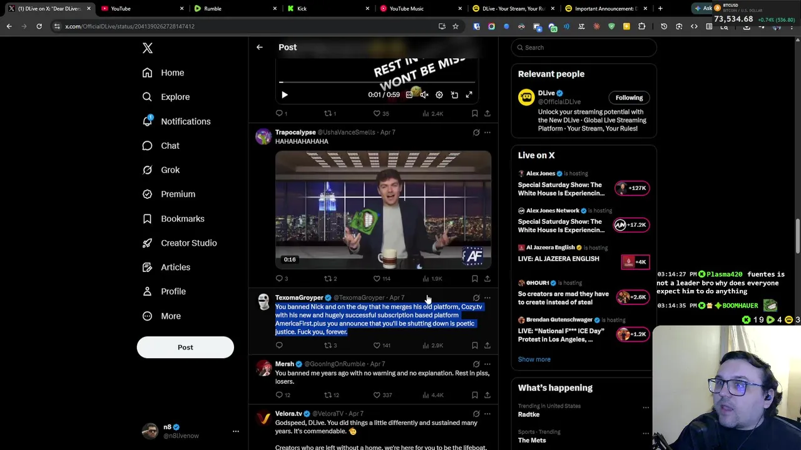Repost the top video post

(x=330, y=114)
